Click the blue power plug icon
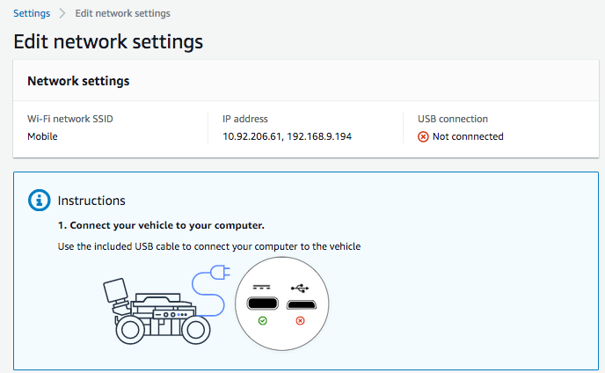 pos(221,274)
